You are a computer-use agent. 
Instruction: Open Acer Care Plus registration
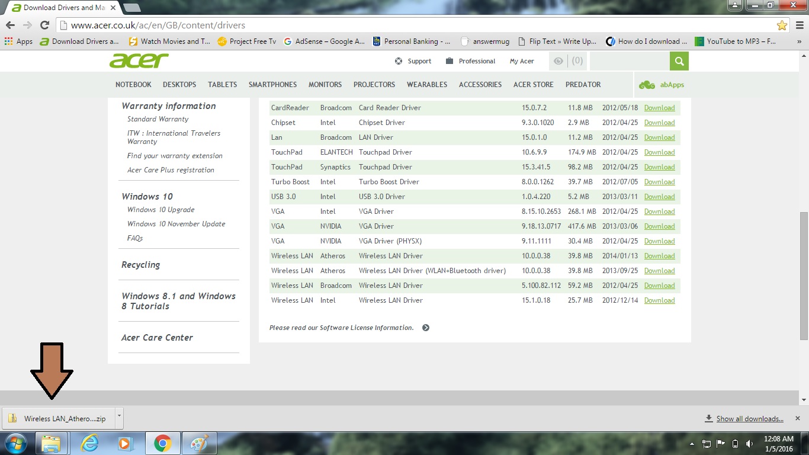(171, 170)
